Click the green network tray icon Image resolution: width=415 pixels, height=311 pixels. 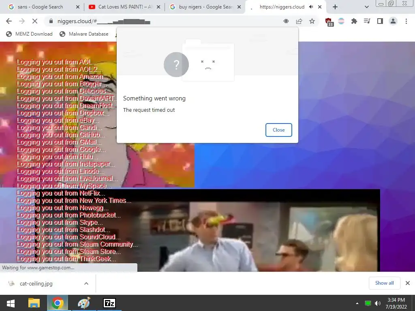pyautogui.click(x=368, y=303)
